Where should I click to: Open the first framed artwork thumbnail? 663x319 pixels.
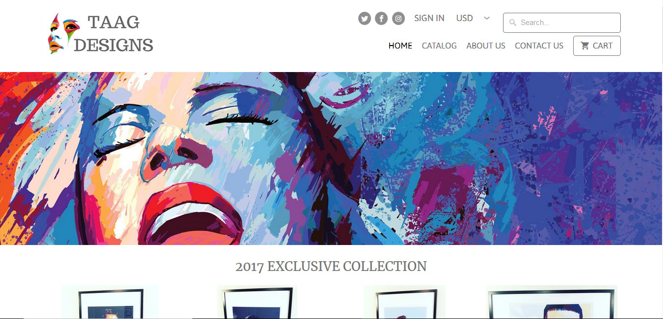pos(110,302)
